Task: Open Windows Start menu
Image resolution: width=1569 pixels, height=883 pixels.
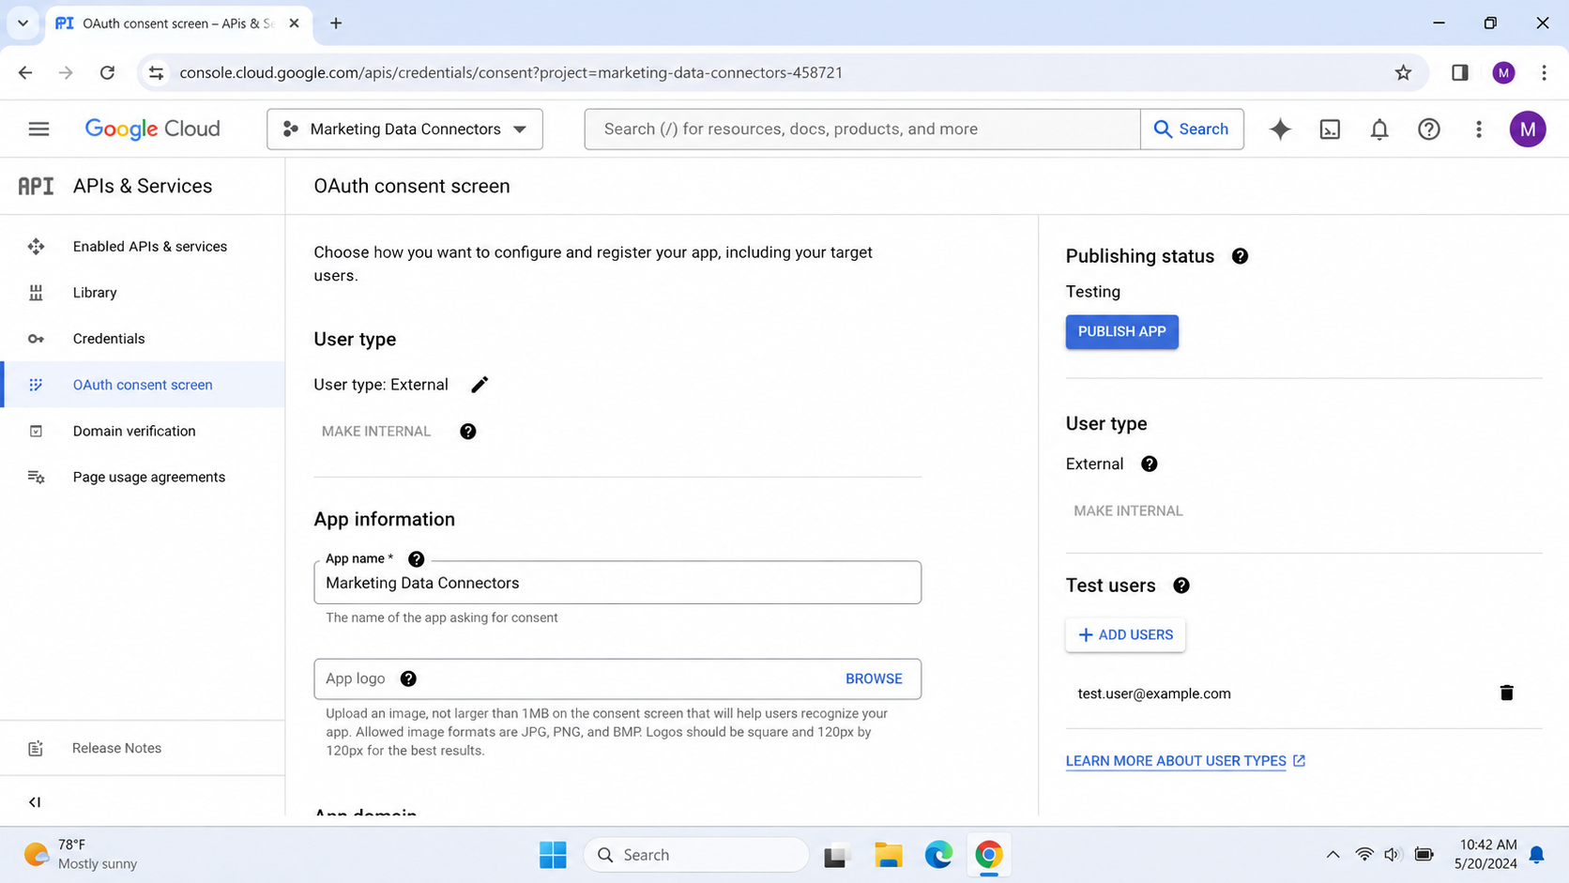Action: [x=553, y=855]
